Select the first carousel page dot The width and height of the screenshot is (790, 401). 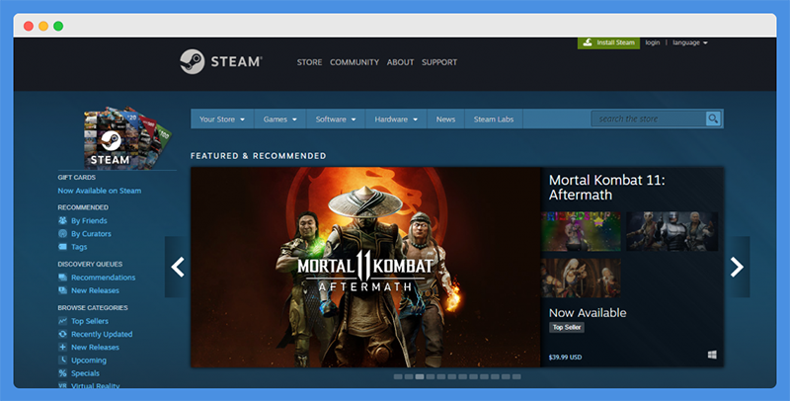pos(398,377)
